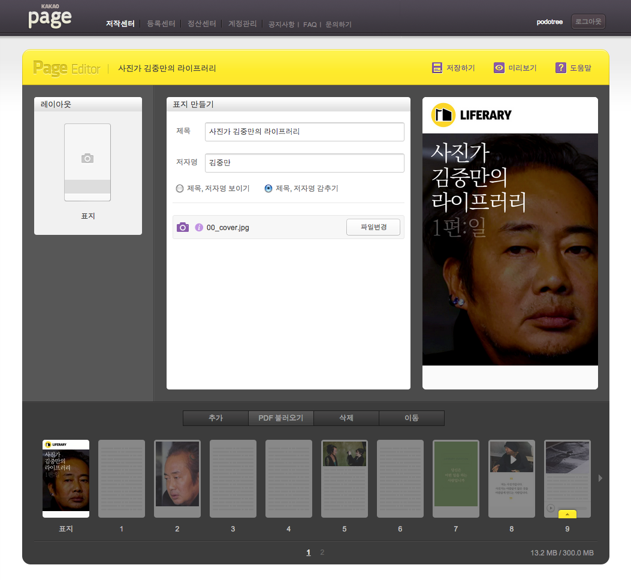Select 제목, 저자명 보이기 radio option

tap(180, 189)
